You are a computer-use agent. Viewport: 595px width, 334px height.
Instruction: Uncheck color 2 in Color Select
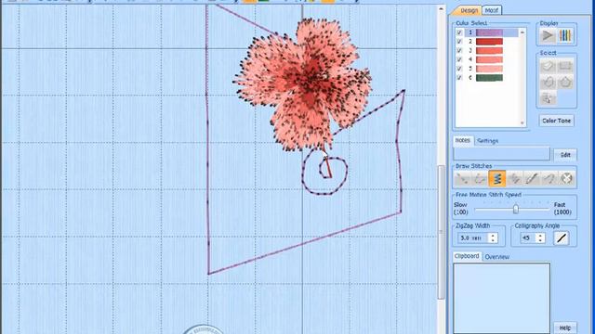459,41
